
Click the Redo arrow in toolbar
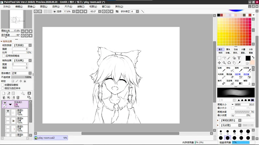point(40,11)
